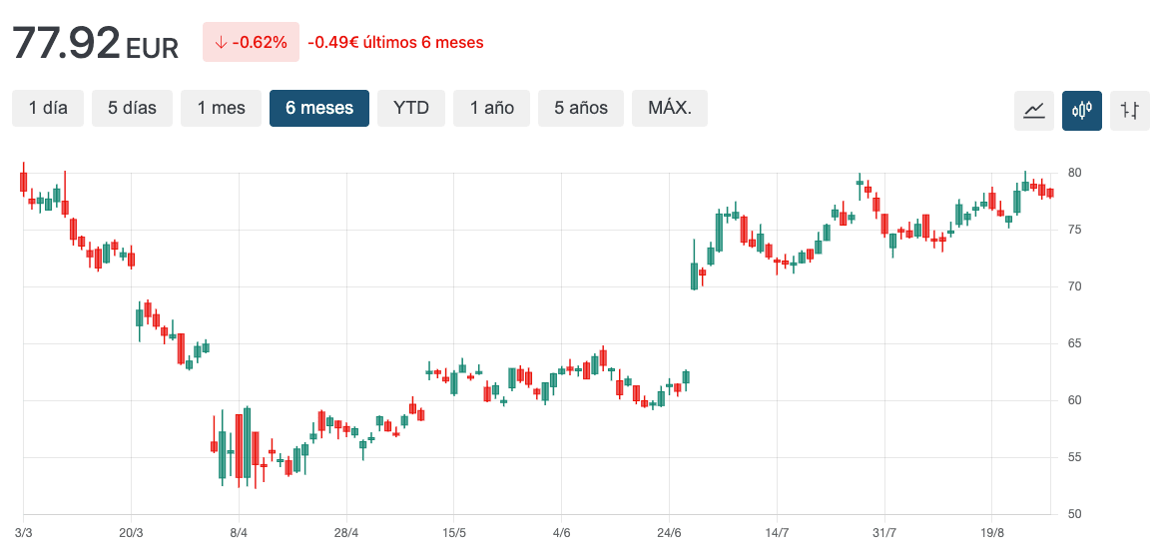Switch to the line chart view icon

[1033, 110]
